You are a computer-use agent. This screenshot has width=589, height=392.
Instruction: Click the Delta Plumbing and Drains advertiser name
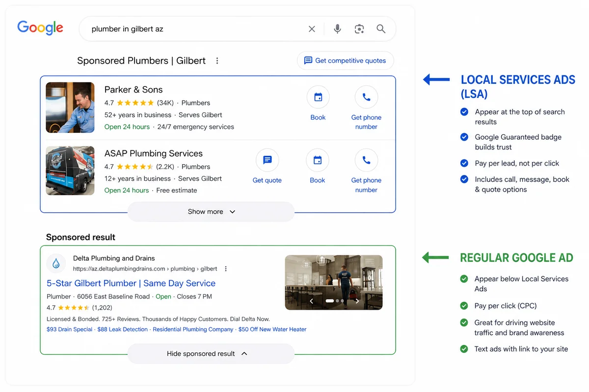pyautogui.click(x=114, y=258)
